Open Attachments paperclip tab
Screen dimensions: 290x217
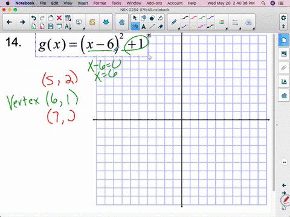point(284,68)
